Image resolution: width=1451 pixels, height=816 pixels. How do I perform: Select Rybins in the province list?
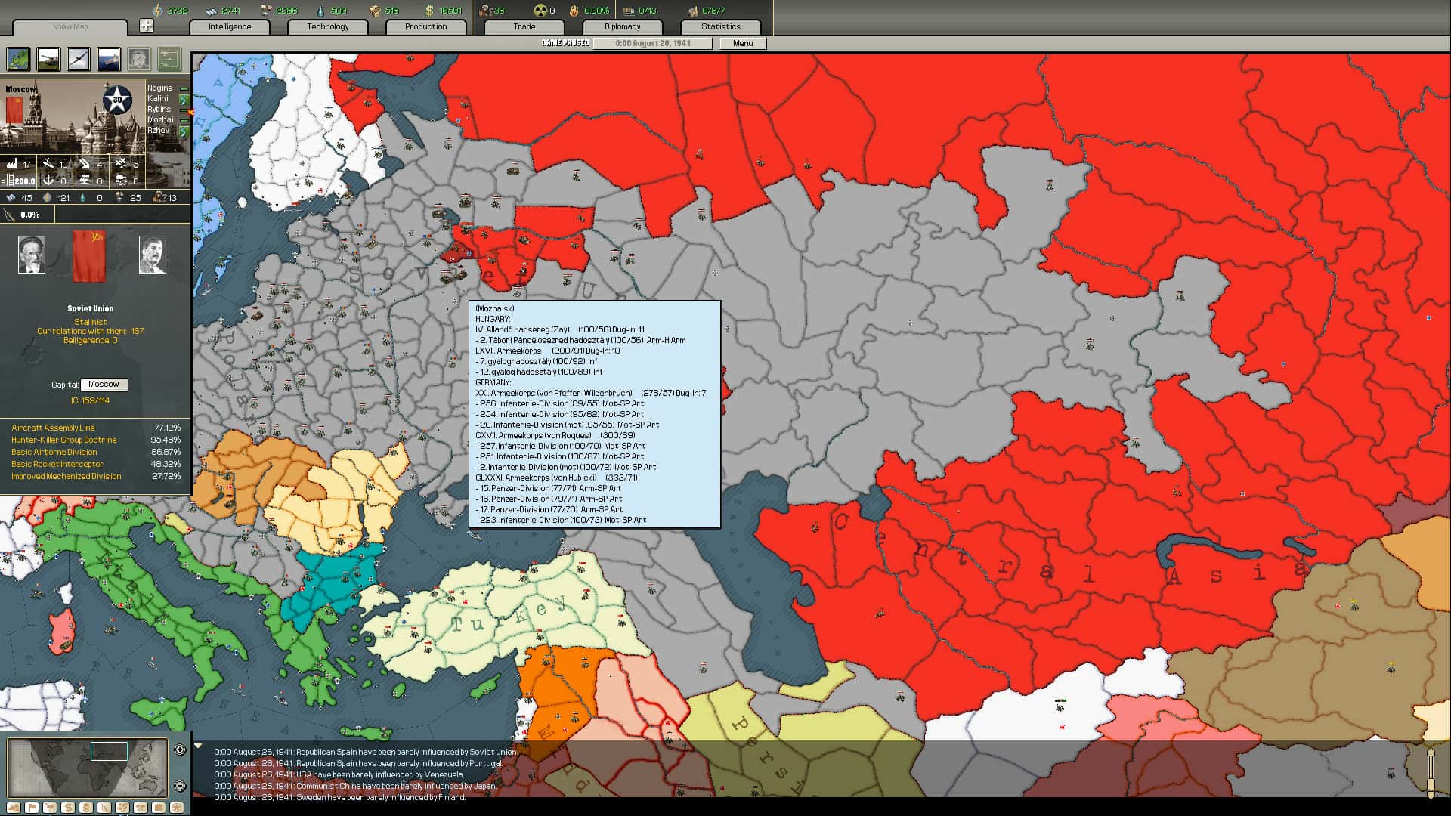(x=159, y=109)
